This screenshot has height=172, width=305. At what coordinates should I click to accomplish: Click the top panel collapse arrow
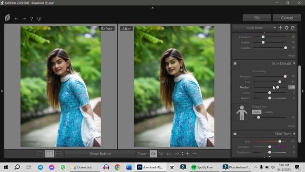pos(152,8)
